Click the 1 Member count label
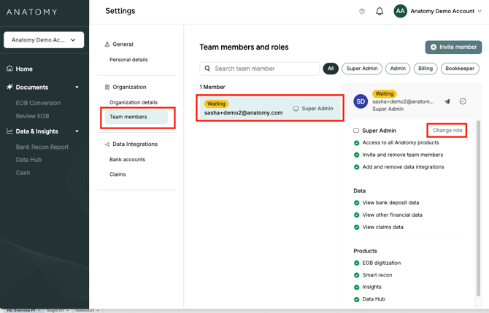The height and width of the screenshot is (313, 489). point(212,87)
